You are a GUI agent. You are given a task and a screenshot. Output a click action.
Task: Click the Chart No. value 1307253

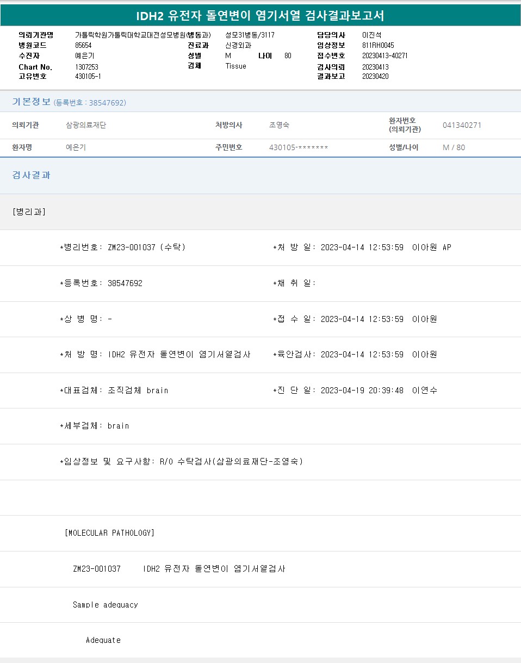tap(86, 67)
